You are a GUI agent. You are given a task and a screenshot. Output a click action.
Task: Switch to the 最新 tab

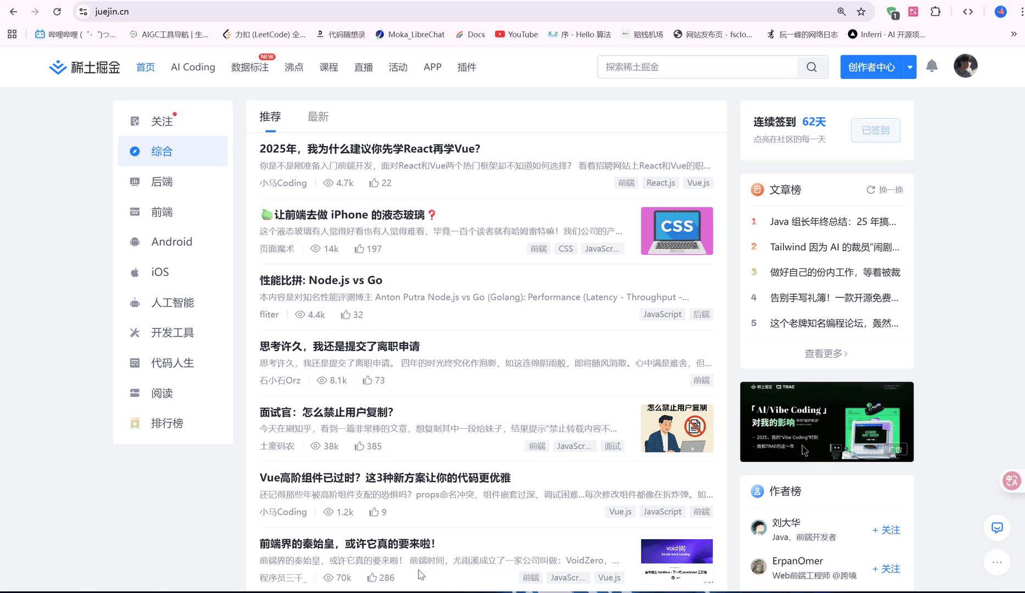coord(317,116)
